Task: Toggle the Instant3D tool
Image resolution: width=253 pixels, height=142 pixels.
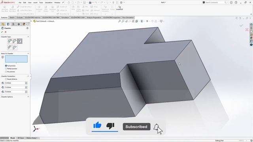Action: coord(119,8)
